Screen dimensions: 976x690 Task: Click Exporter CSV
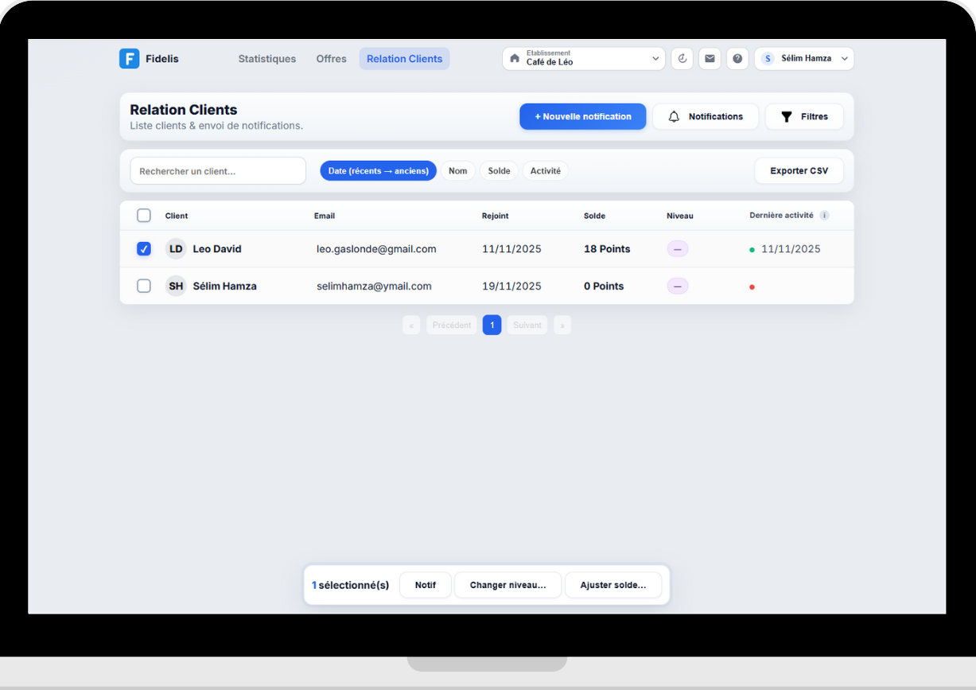click(799, 170)
